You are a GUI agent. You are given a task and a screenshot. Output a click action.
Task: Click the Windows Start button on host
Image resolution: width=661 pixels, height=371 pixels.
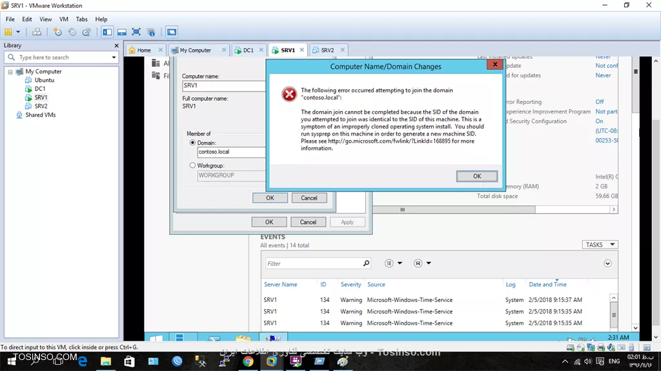(x=11, y=361)
